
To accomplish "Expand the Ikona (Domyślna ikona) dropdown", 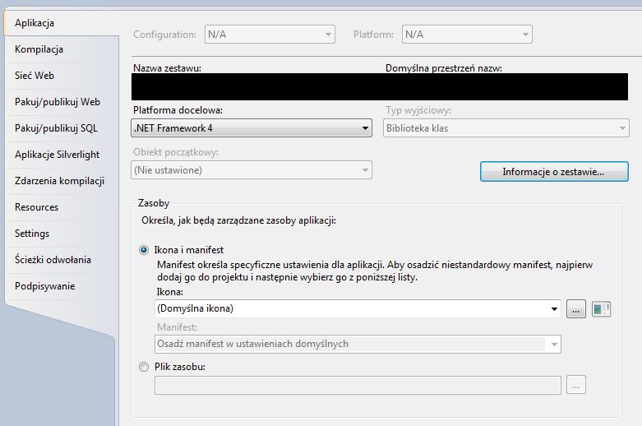I will pyautogui.click(x=358, y=308).
